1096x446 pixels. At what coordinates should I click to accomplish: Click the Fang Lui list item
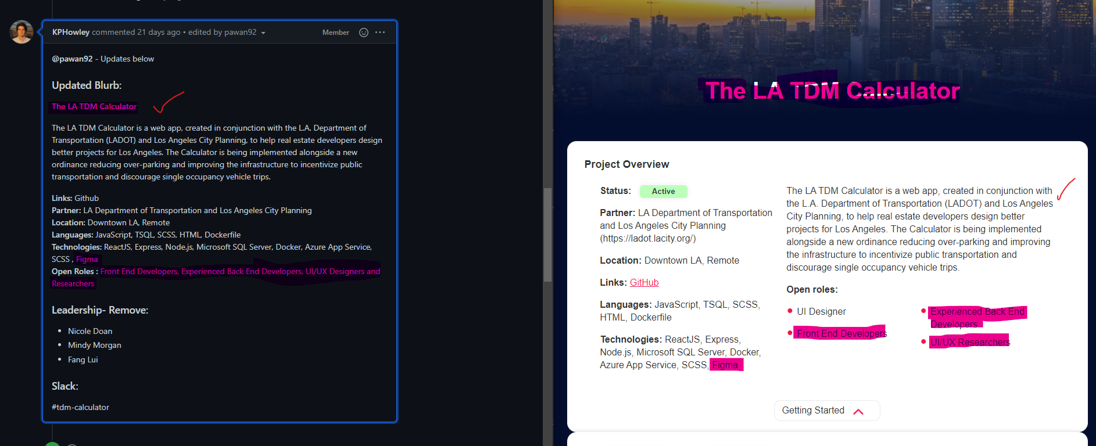[83, 359]
